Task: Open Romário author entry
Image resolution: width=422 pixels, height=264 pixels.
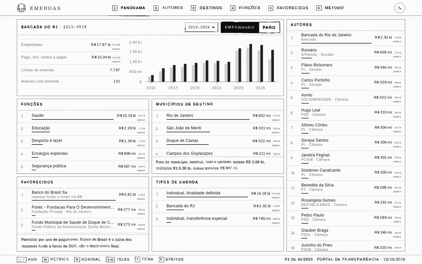Action: pos(346,53)
